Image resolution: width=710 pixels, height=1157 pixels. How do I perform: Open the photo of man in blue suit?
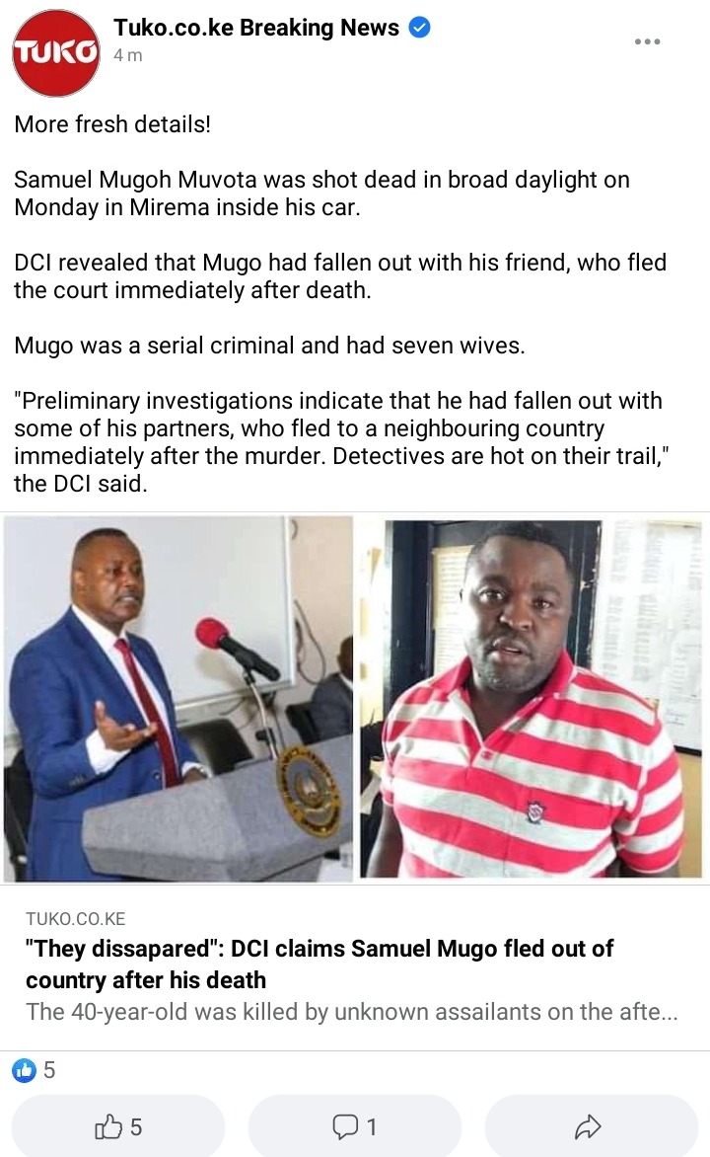177,699
